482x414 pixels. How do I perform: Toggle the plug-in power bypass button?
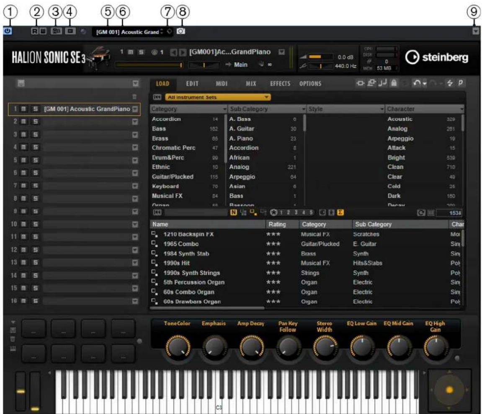8,31
